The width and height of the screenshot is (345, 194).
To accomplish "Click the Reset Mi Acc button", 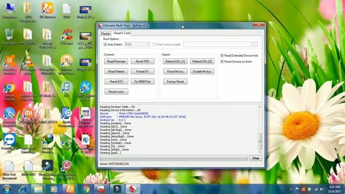I will coord(175,72).
